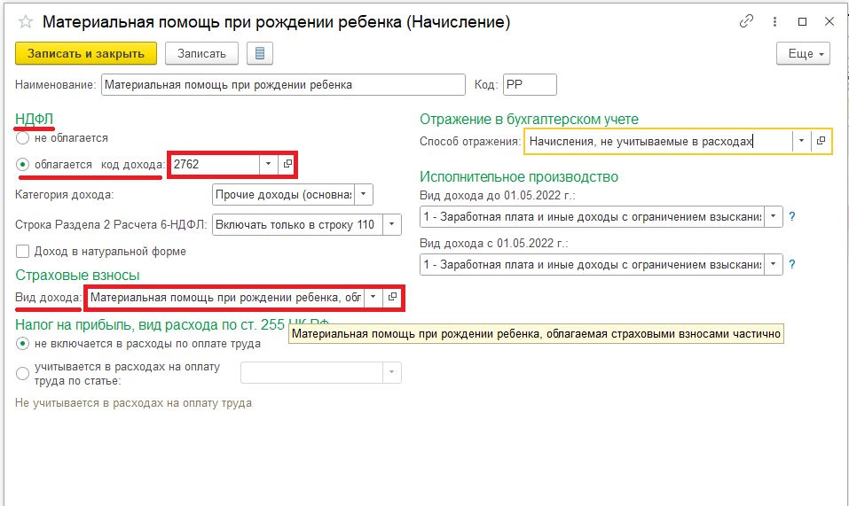This screenshot has height=506, width=849.
Task: Maximize the window
Action: (x=803, y=21)
